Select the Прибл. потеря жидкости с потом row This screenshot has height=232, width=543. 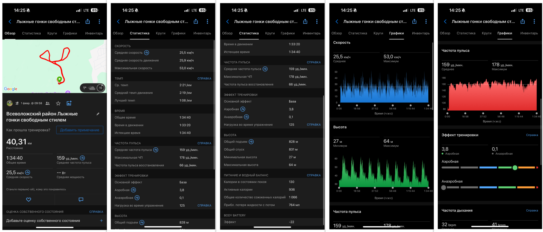click(271, 205)
